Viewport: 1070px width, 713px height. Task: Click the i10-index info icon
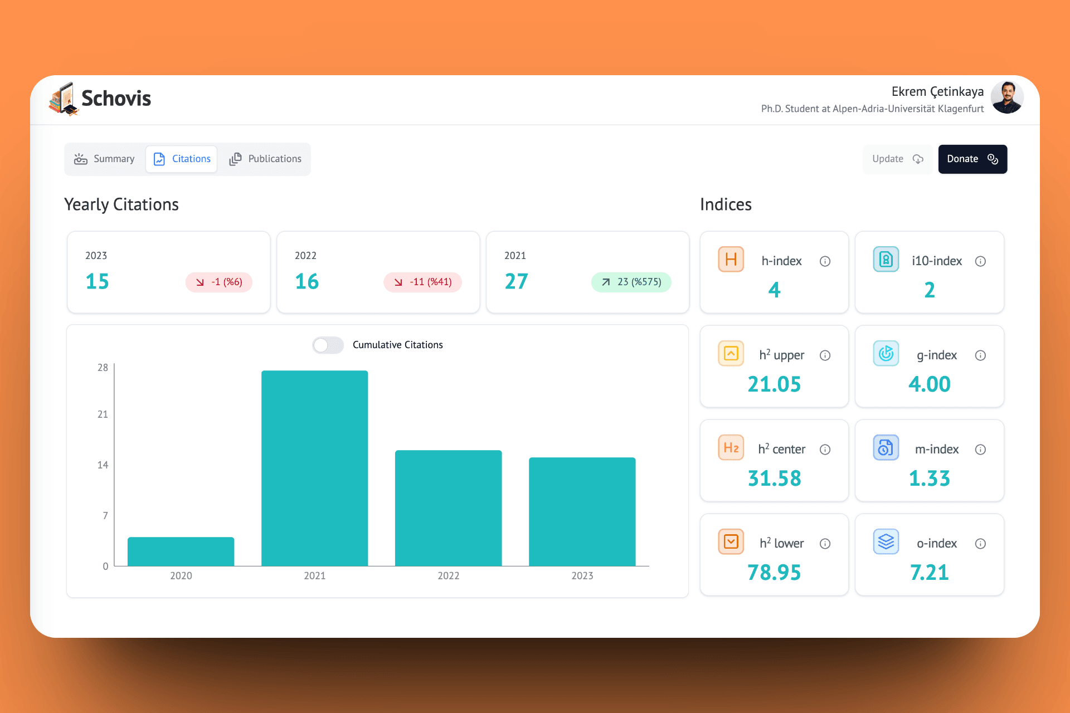(980, 261)
